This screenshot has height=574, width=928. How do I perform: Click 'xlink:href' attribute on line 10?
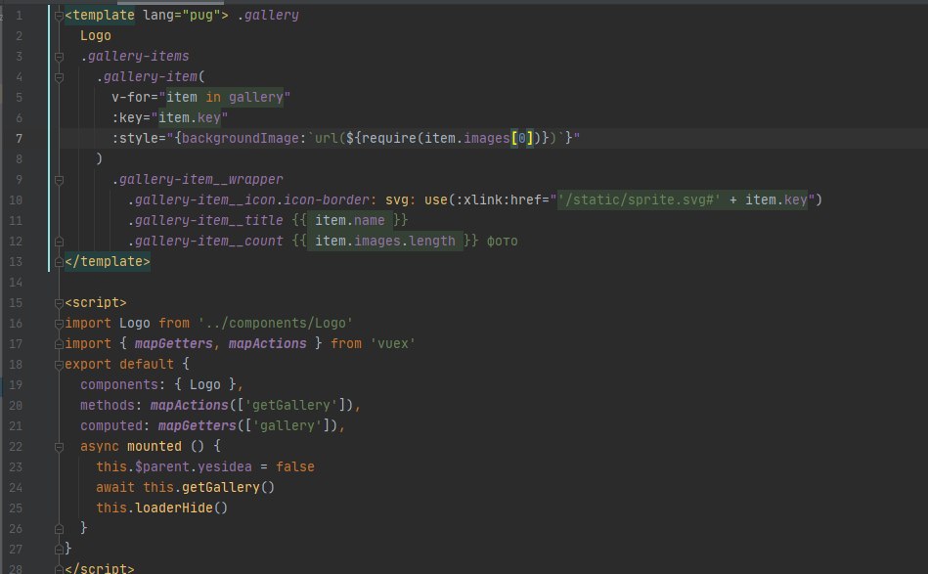tap(503, 200)
